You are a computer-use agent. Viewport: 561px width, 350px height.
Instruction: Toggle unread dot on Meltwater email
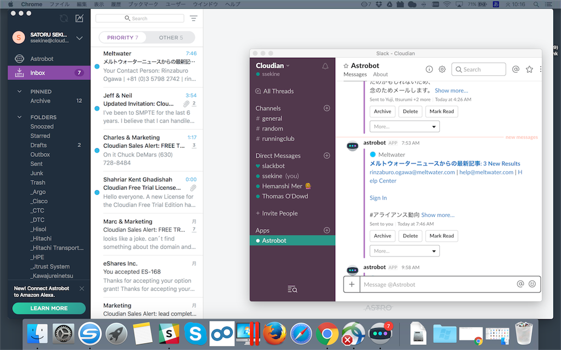[97, 66]
